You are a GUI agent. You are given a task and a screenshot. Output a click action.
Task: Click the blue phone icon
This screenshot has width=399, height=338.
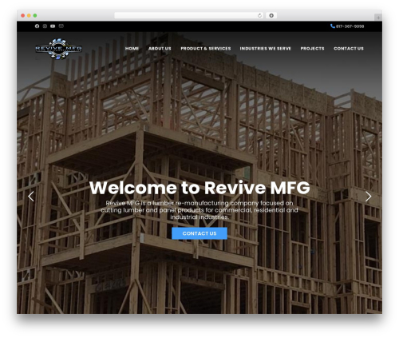(333, 26)
